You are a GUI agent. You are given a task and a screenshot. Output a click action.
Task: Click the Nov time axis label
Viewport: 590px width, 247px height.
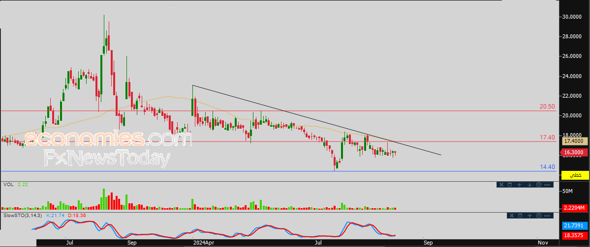coord(542,243)
